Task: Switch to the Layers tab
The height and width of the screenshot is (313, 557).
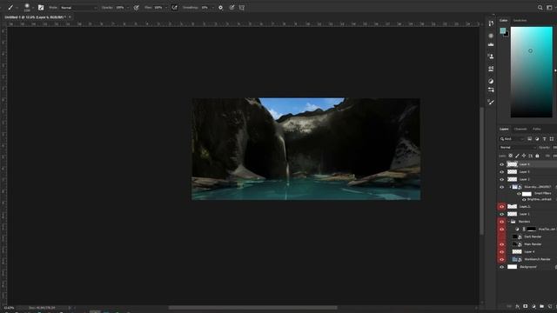Action: click(x=504, y=129)
